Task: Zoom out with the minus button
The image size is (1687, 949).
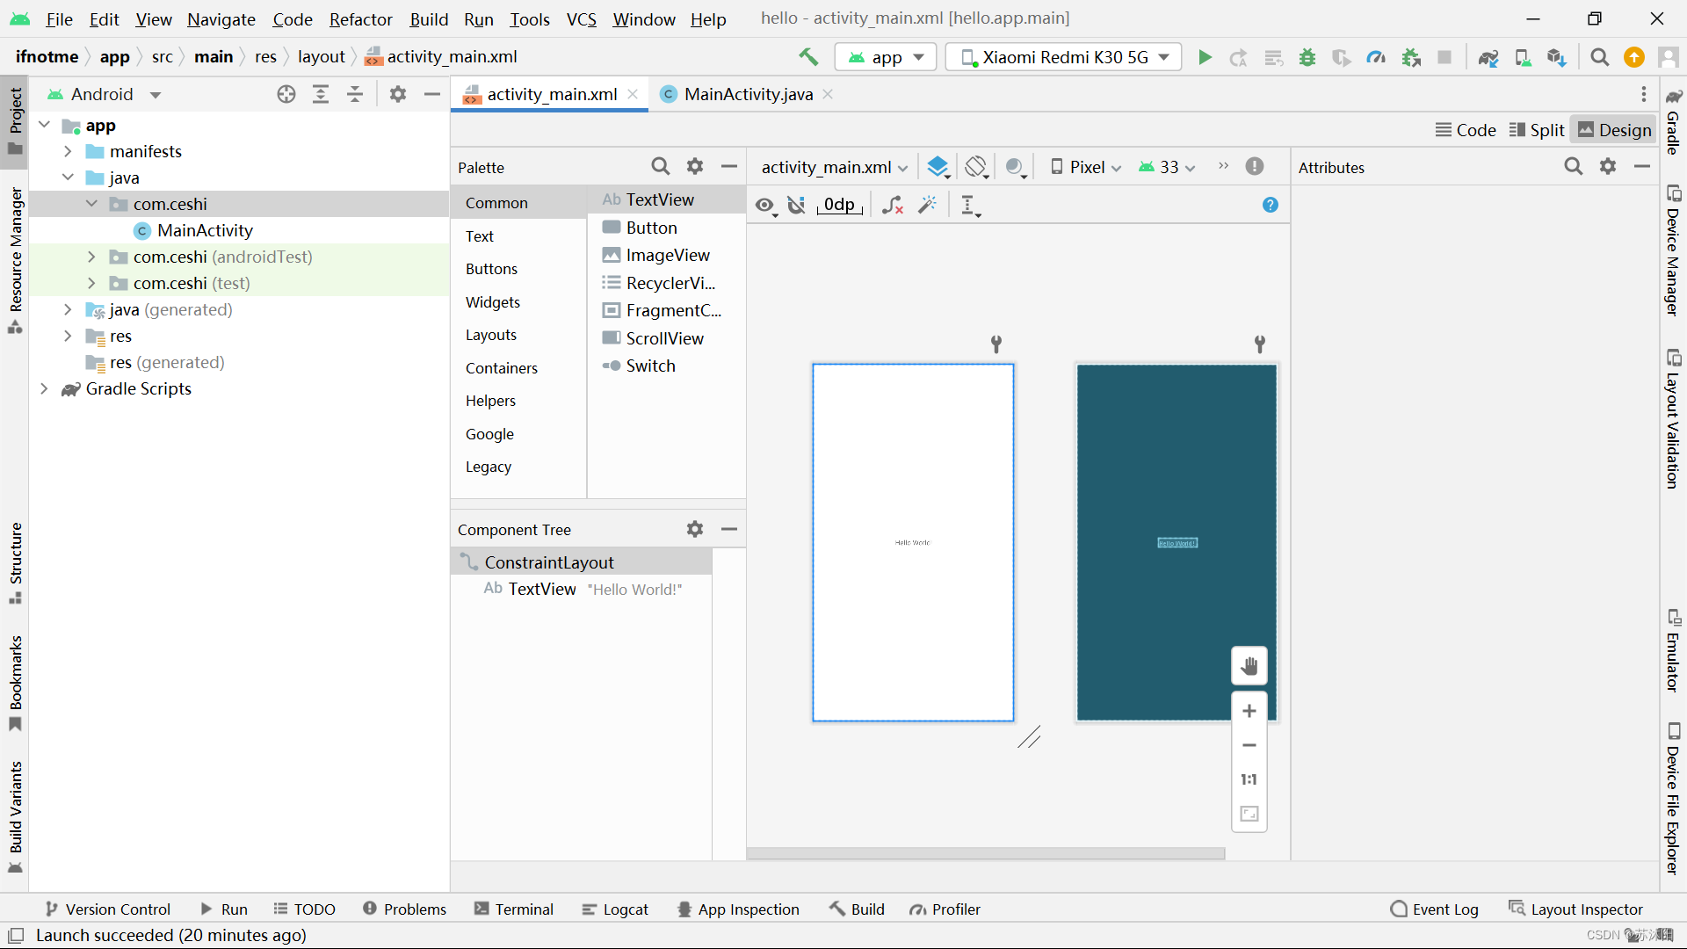Action: (x=1249, y=745)
